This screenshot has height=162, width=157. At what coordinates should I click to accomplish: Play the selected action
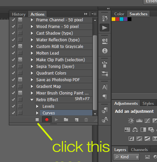click(56, 119)
